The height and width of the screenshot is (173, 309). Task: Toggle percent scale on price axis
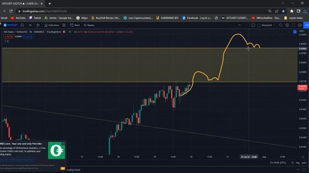(293, 162)
